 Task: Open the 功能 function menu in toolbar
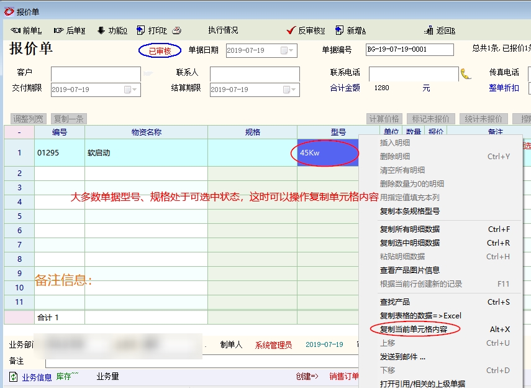112,30
